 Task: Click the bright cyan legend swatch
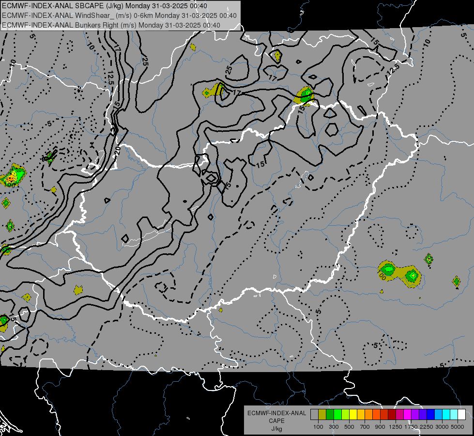click(446, 415)
